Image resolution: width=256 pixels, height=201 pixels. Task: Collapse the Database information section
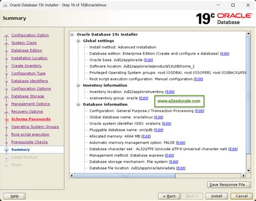click(x=78, y=105)
